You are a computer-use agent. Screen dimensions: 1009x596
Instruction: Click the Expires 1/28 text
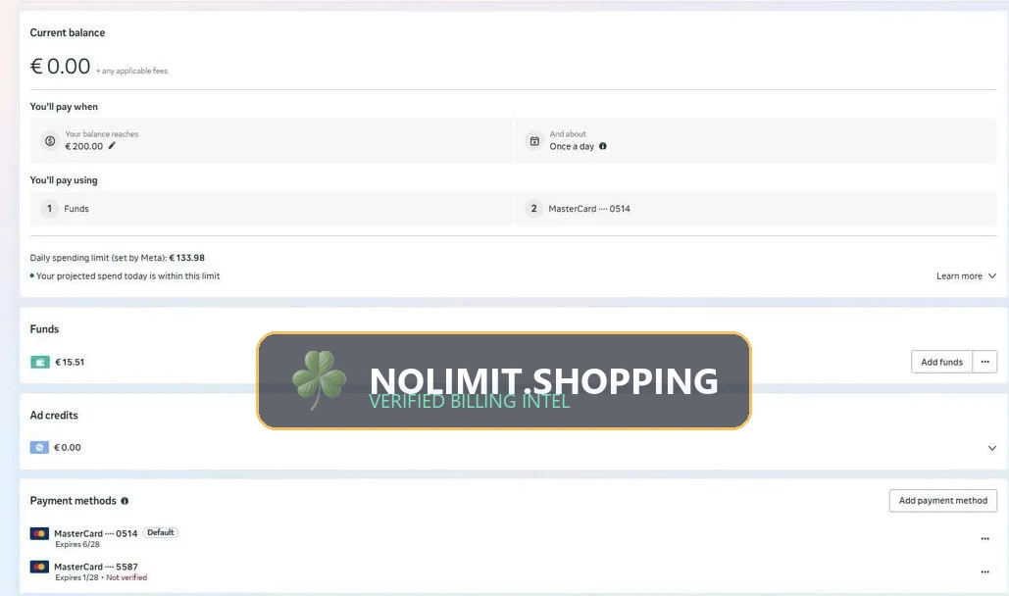76,577
